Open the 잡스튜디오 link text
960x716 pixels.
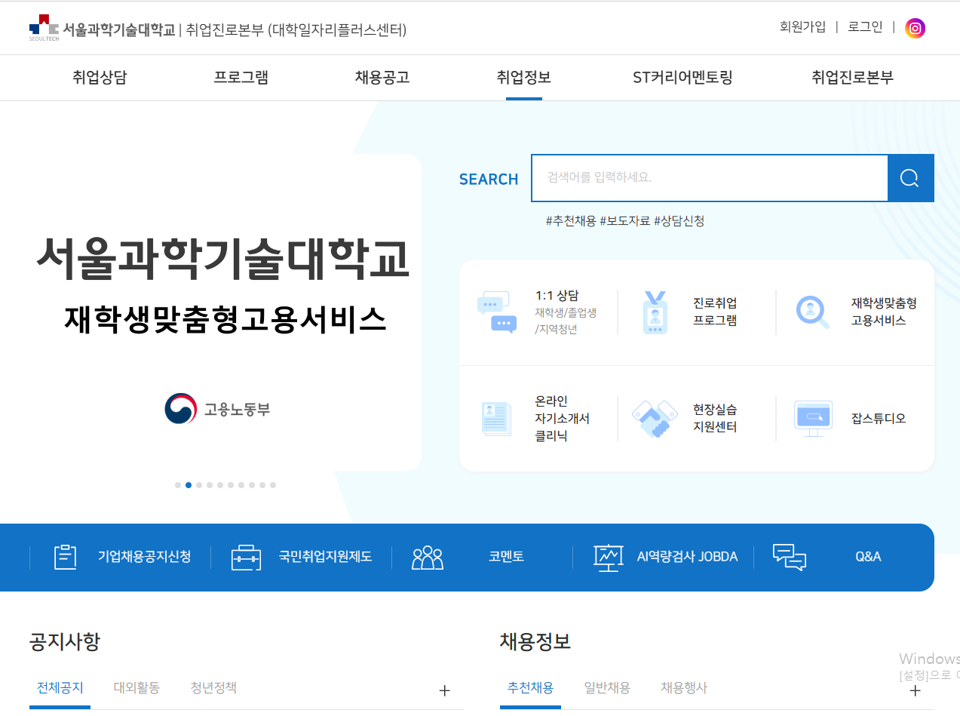click(879, 419)
